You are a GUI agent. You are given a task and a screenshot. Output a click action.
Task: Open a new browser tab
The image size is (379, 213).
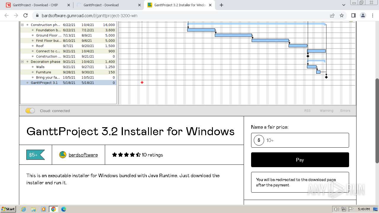pyautogui.click(x=221, y=5)
